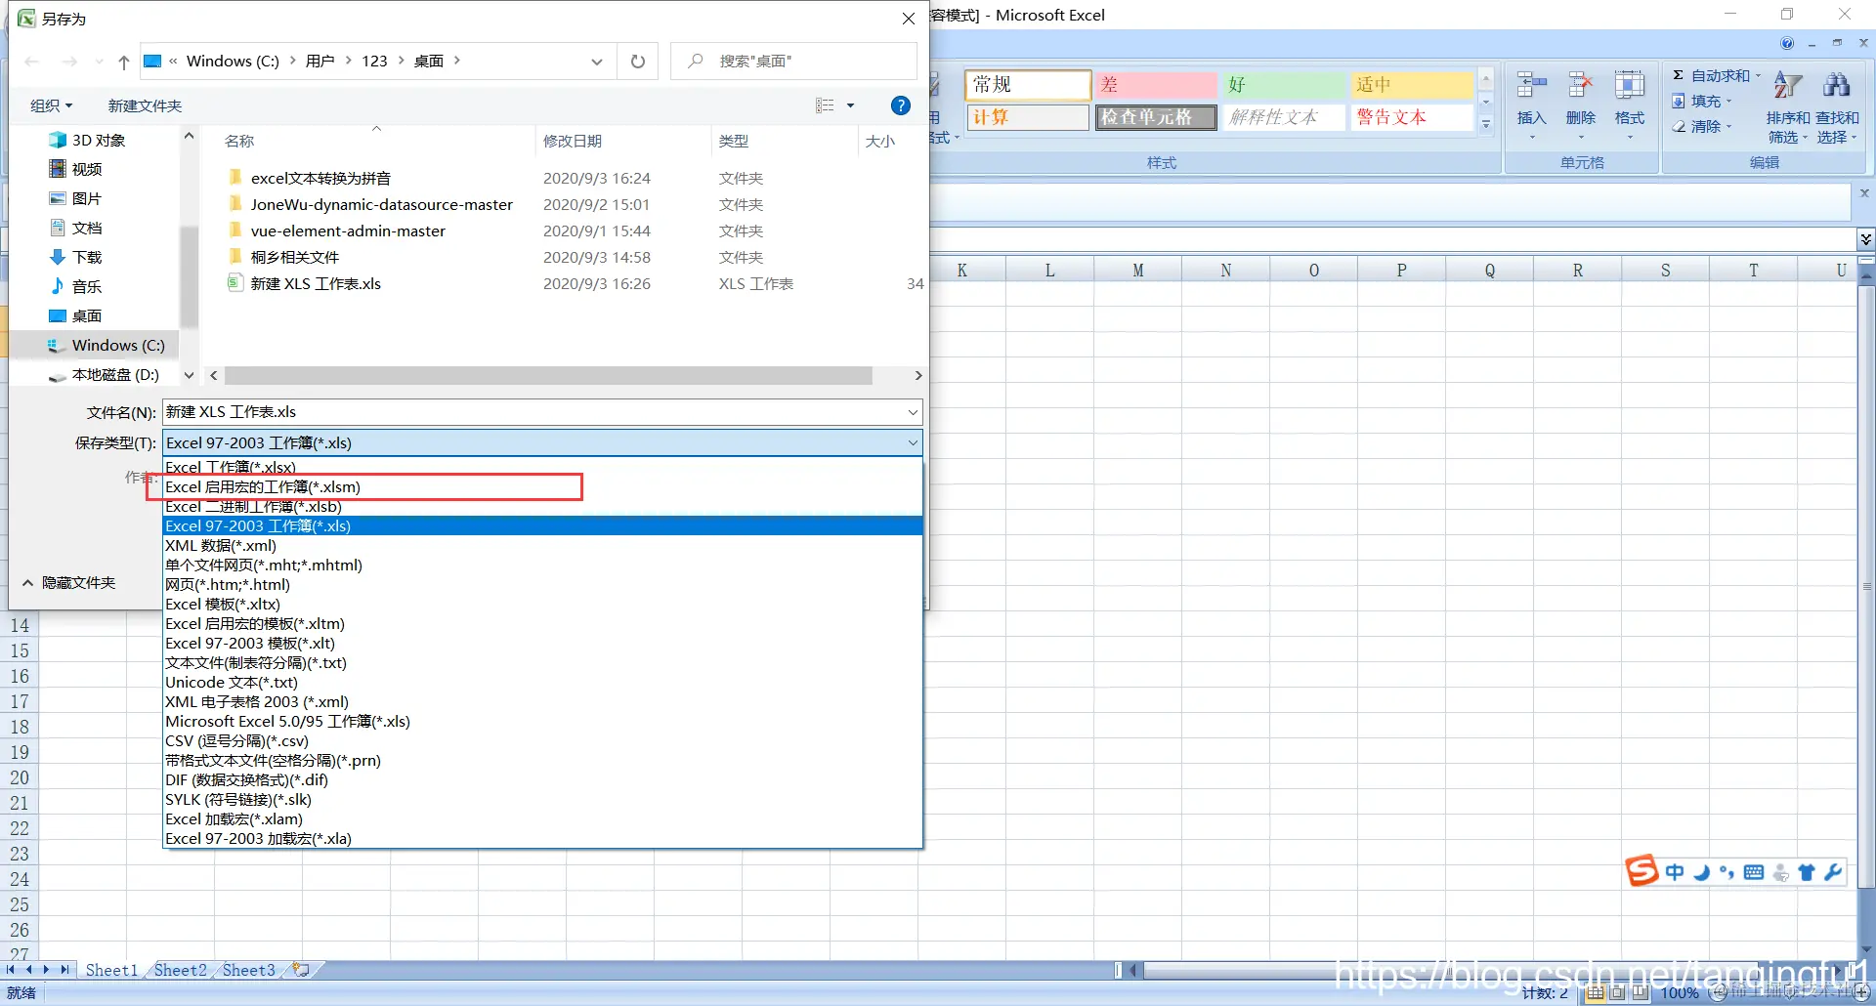
Task: Click the insert new worksheet tab icon
Action: 301,970
